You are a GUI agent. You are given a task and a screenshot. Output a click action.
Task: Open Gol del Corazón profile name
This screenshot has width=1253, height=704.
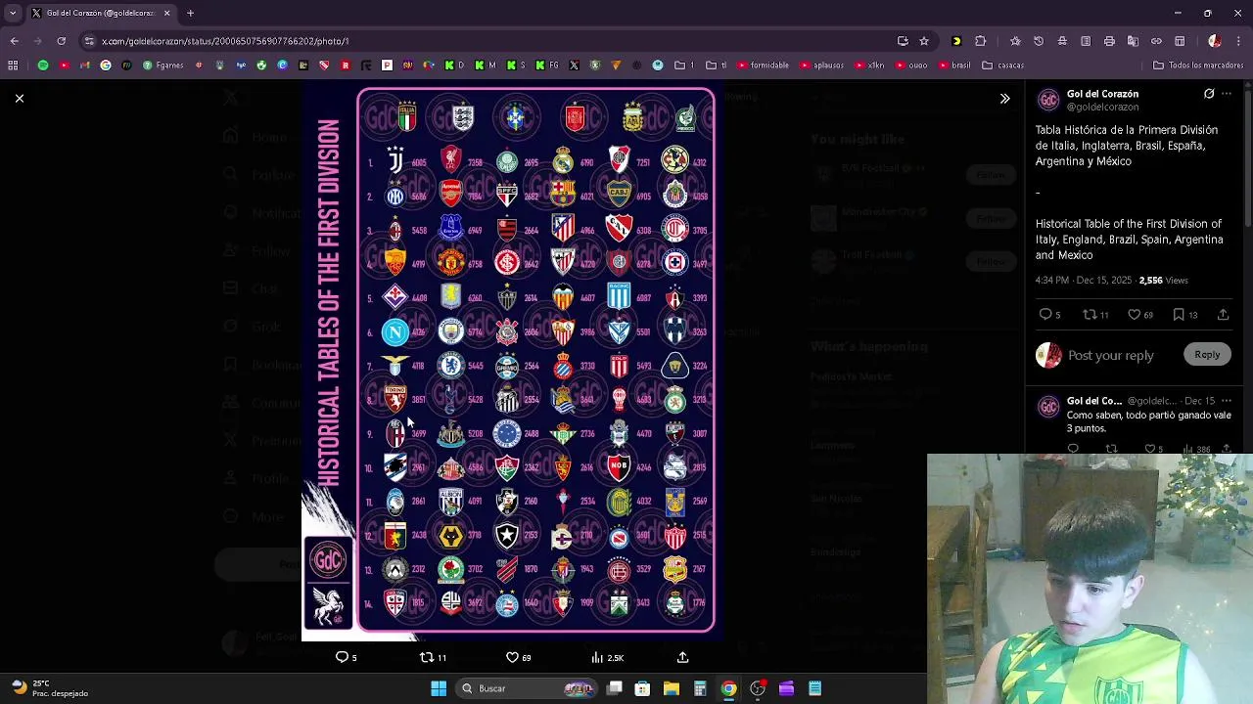[x=1102, y=94]
